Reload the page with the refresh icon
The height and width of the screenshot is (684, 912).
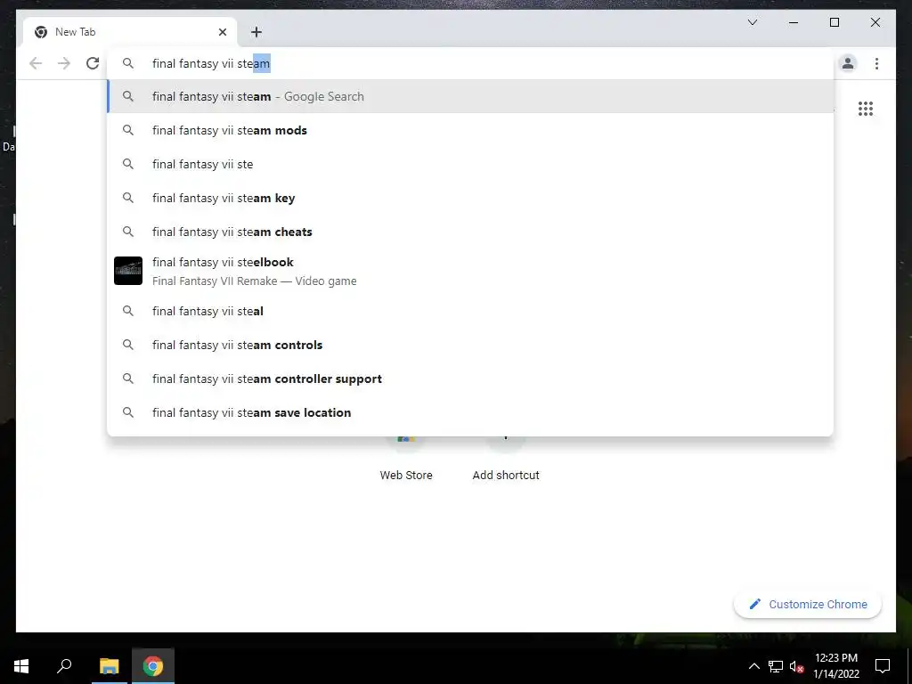coord(93,63)
